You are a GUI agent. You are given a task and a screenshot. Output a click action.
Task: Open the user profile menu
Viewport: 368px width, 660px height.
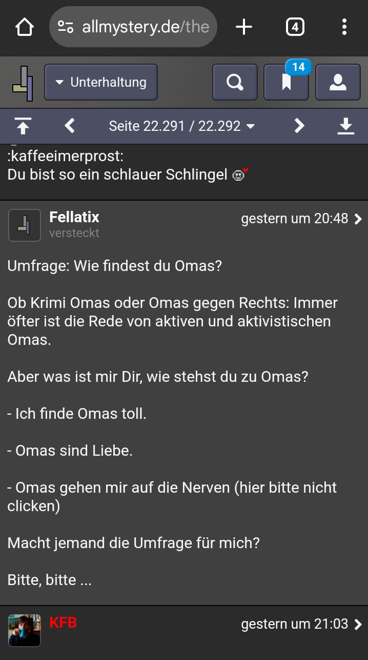tap(338, 82)
